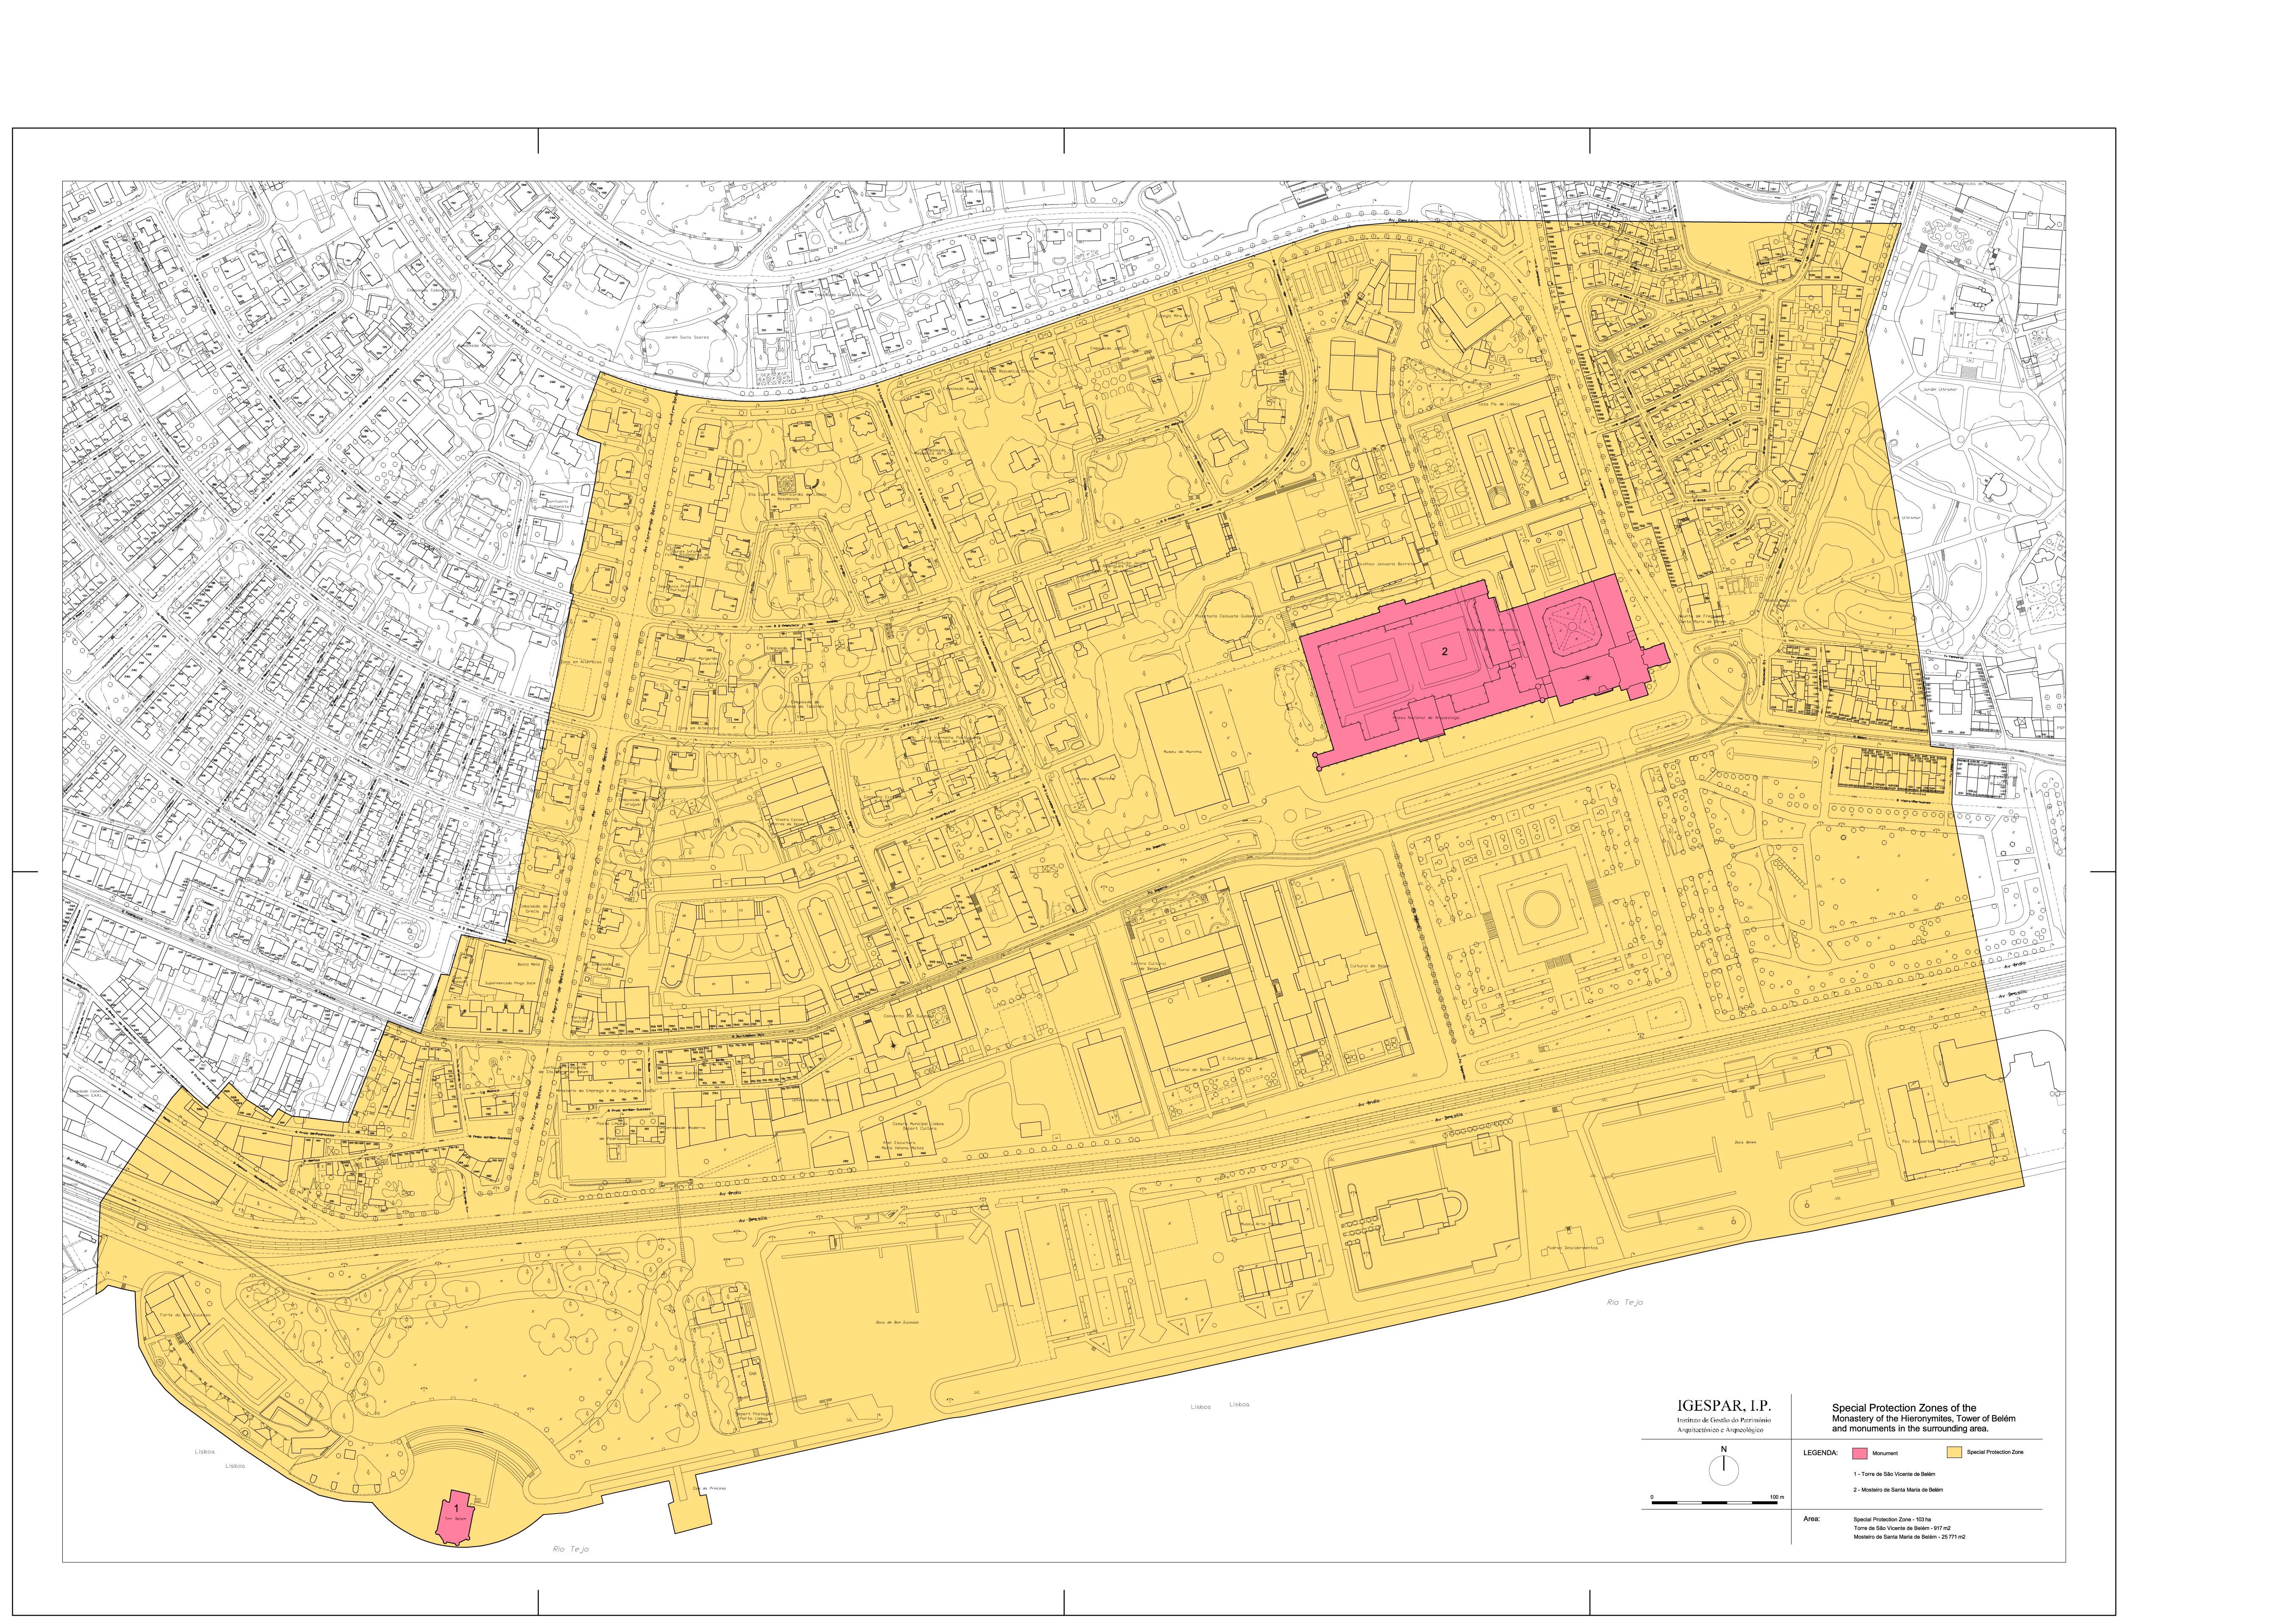The height and width of the screenshot is (1623, 2296).
Task: Click '1 - Torre de São Vicente de Belém'
Action: point(1895,1474)
